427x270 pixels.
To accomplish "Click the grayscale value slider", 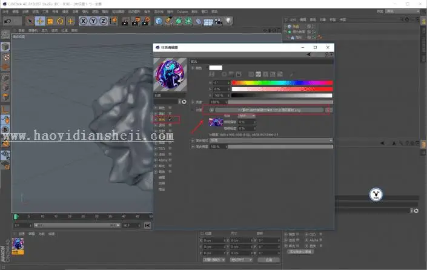I will [282, 95].
